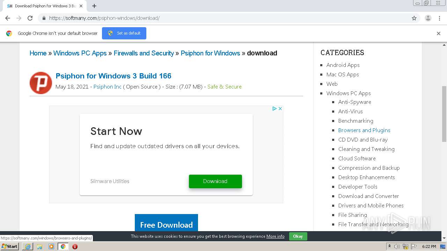Reload the current page
The width and height of the screenshot is (447, 251).
[x=30, y=18]
